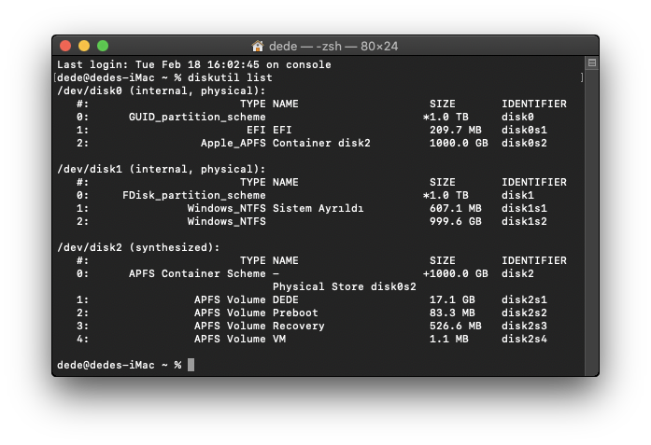Place cursor at the final command prompt

pyautogui.click(x=191, y=365)
